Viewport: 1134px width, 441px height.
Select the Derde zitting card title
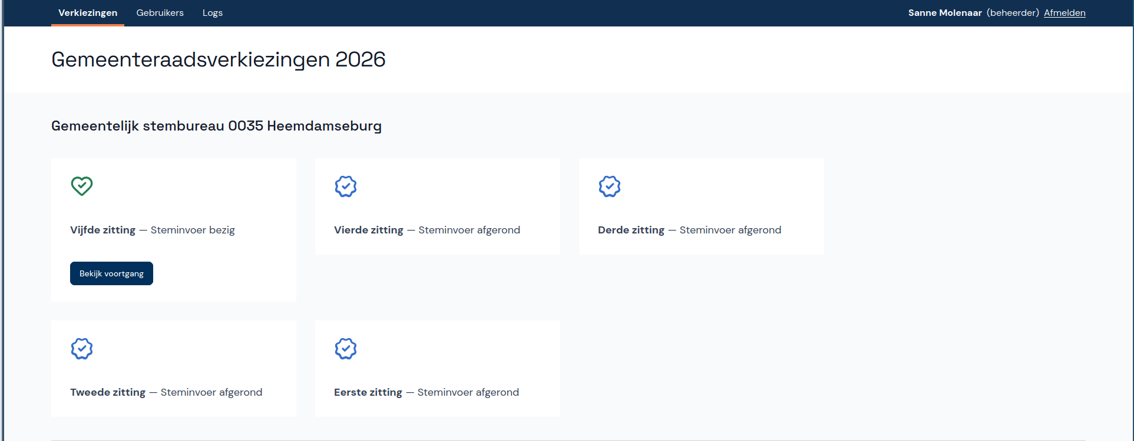(x=631, y=230)
